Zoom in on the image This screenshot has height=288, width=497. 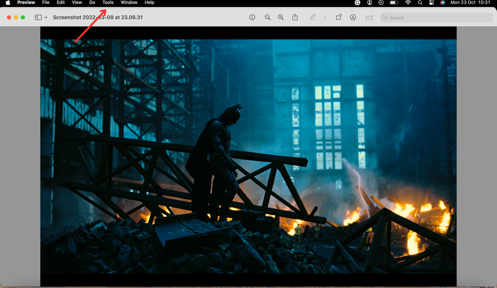[x=281, y=17]
